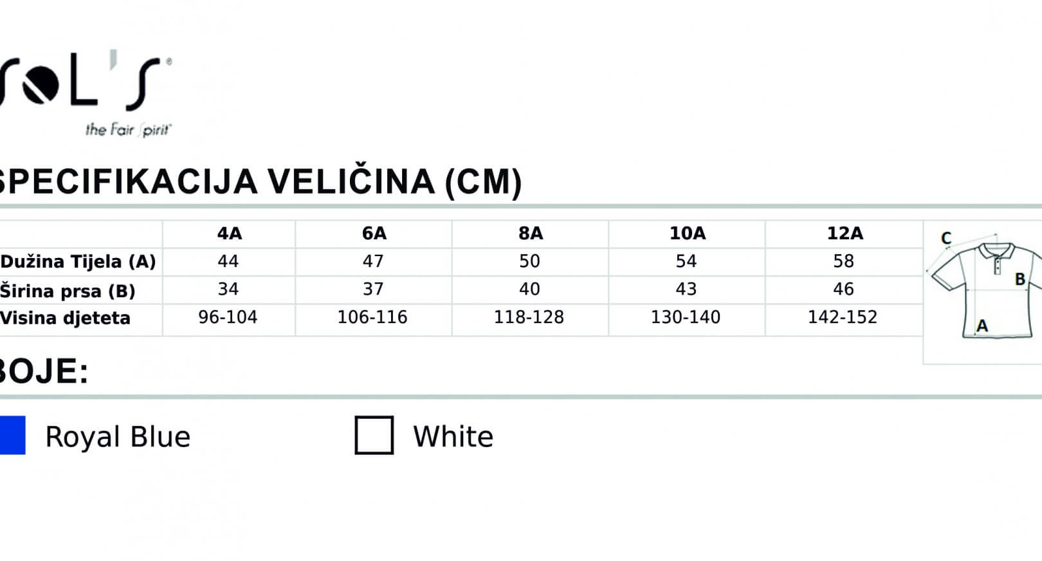
Task: Click the 142-152 height cell
Action: pyautogui.click(x=843, y=317)
